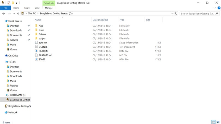Refresh the current folder view
The width and height of the screenshot is (221, 124).
pos(176,13)
